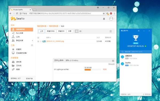Click the 3.0 MB size cell
Screen dimensions: 160x101
click(x=99, y=41)
